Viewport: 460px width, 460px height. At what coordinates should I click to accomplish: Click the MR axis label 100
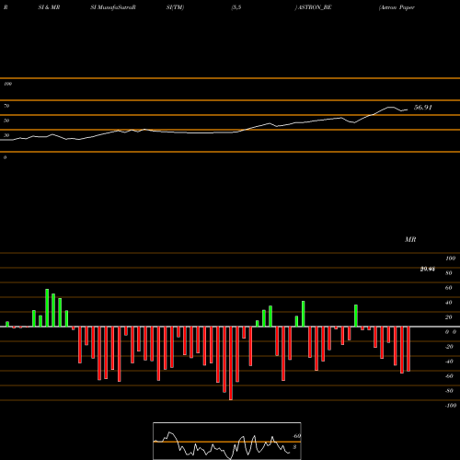pos(451,259)
